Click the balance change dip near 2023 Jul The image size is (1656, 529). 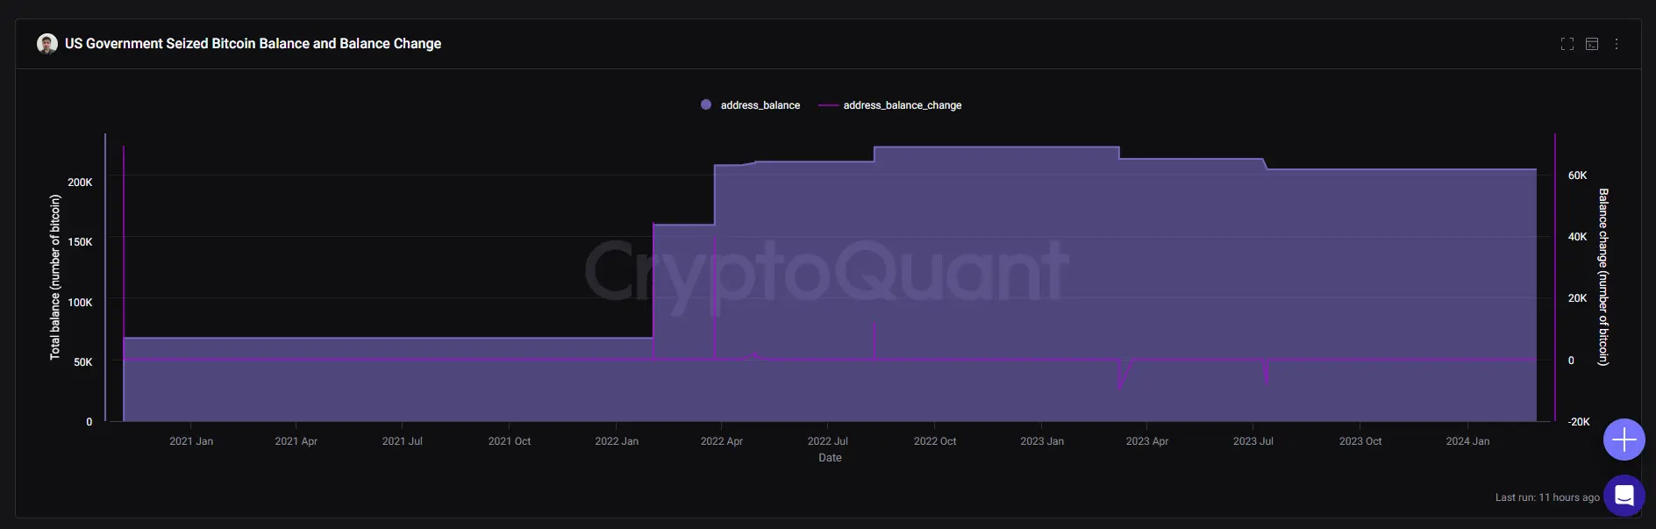click(1266, 373)
